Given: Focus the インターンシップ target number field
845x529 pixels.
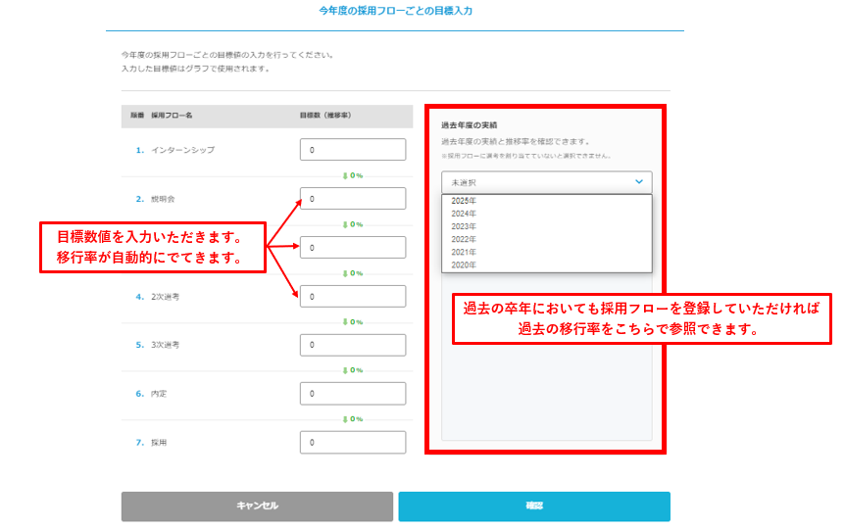Looking at the screenshot, I should (352, 150).
